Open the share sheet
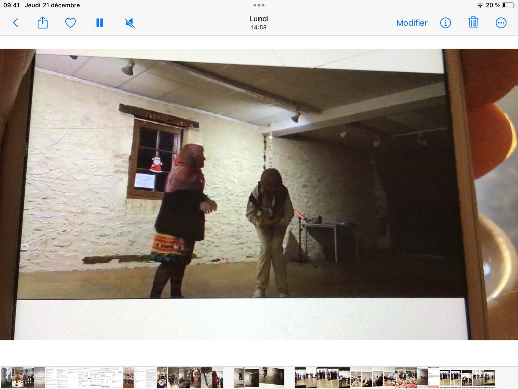The height and width of the screenshot is (389, 518). click(x=42, y=23)
